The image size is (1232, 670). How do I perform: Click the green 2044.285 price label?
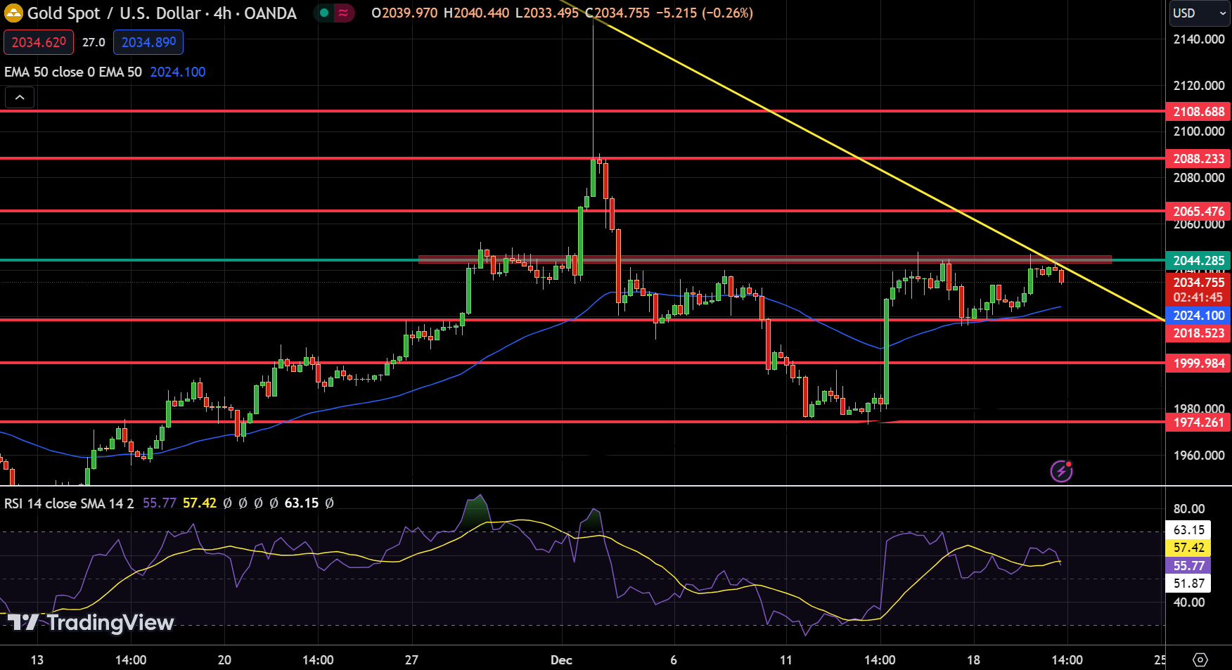click(1198, 260)
